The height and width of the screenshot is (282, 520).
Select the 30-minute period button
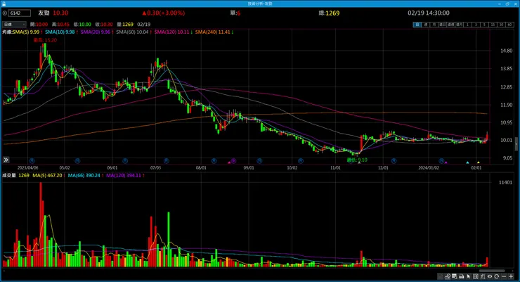coord(502,25)
